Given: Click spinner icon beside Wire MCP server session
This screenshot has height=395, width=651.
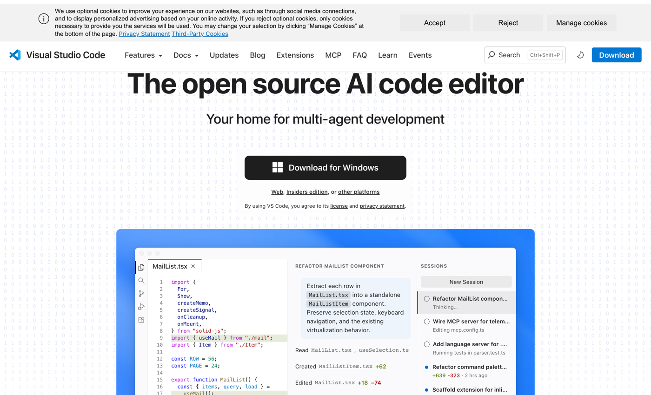Looking at the screenshot, I should [x=427, y=321].
